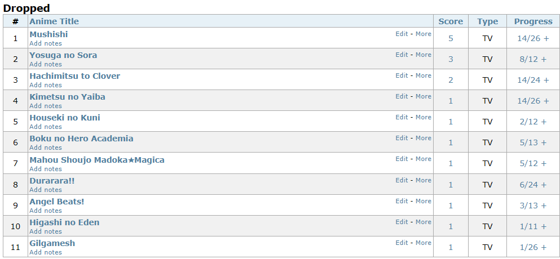Open the Gilgamesh title link
The height and width of the screenshot is (259, 560).
click(52, 243)
